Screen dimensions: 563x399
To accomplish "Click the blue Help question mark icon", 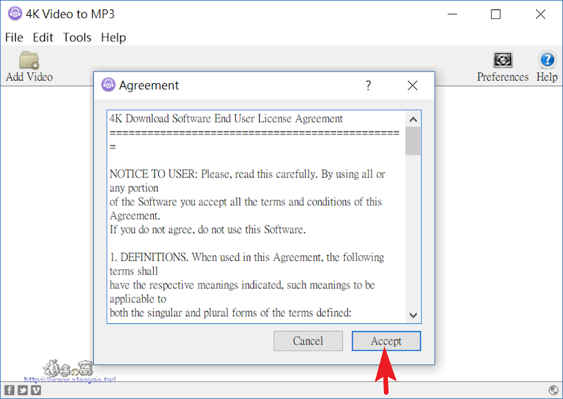I will pyautogui.click(x=547, y=60).
